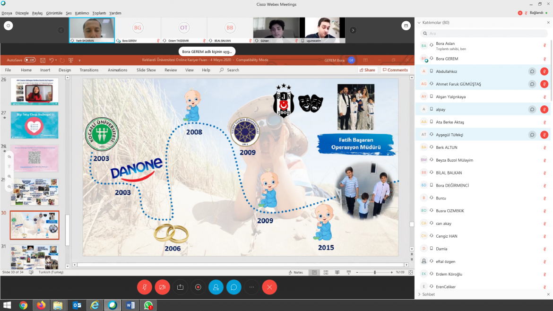Screen dimensions: 553x311
Task: Toggle Notes pane in status bar
Action: [x=295, y=272]
